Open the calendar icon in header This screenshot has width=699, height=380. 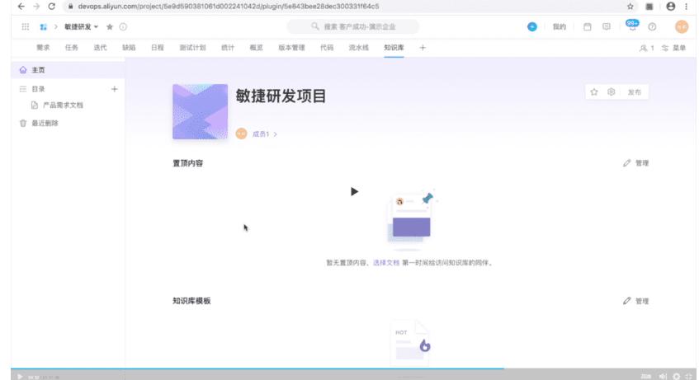coord(588,26)
